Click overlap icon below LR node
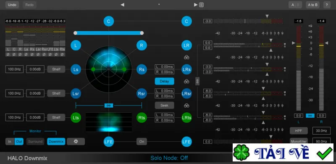336x164 pixels. tap(186, 57)
